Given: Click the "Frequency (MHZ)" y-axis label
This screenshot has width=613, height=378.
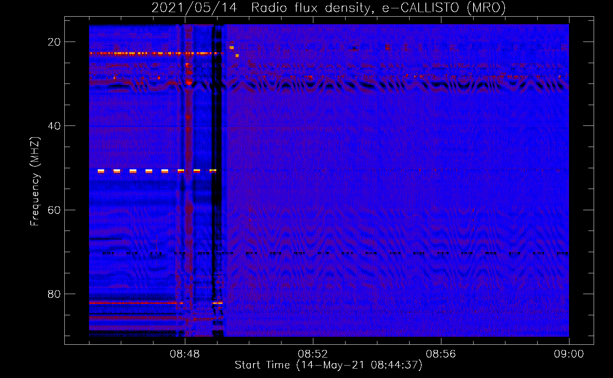Looking at the screenshot, I should 35,181.
